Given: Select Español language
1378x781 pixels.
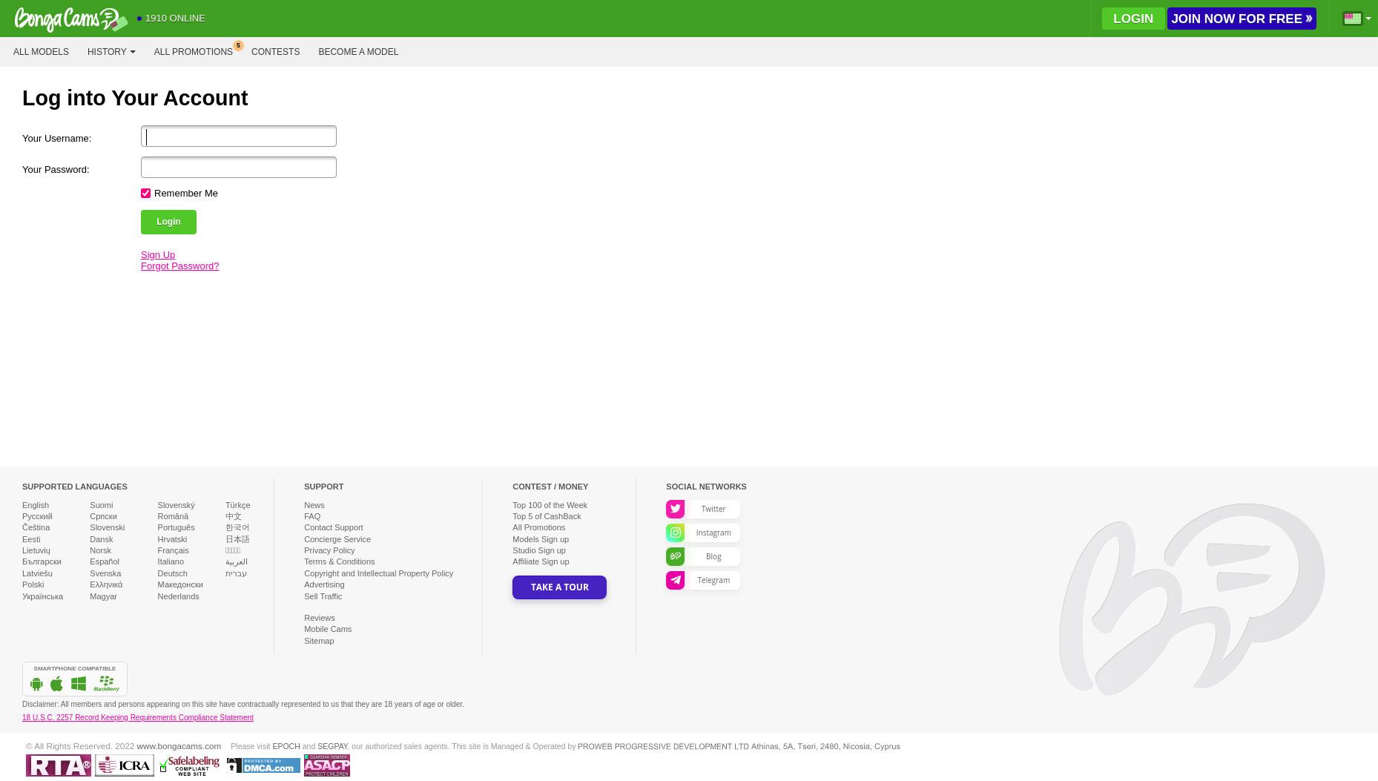Looking at the screenshot, I should pos(105,561).
